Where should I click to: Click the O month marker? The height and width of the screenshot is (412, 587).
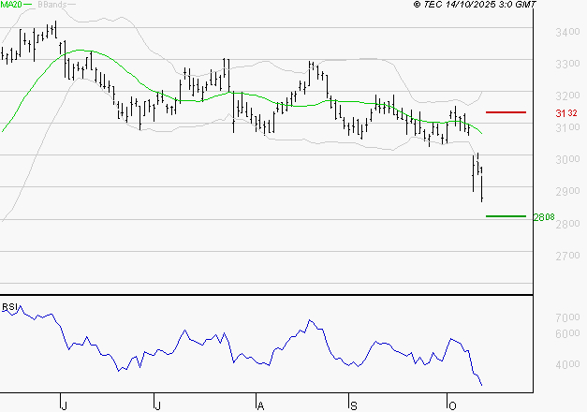tap(452, 405)
